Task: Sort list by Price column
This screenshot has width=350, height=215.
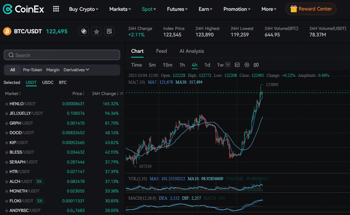Action: tap(78, 94)
